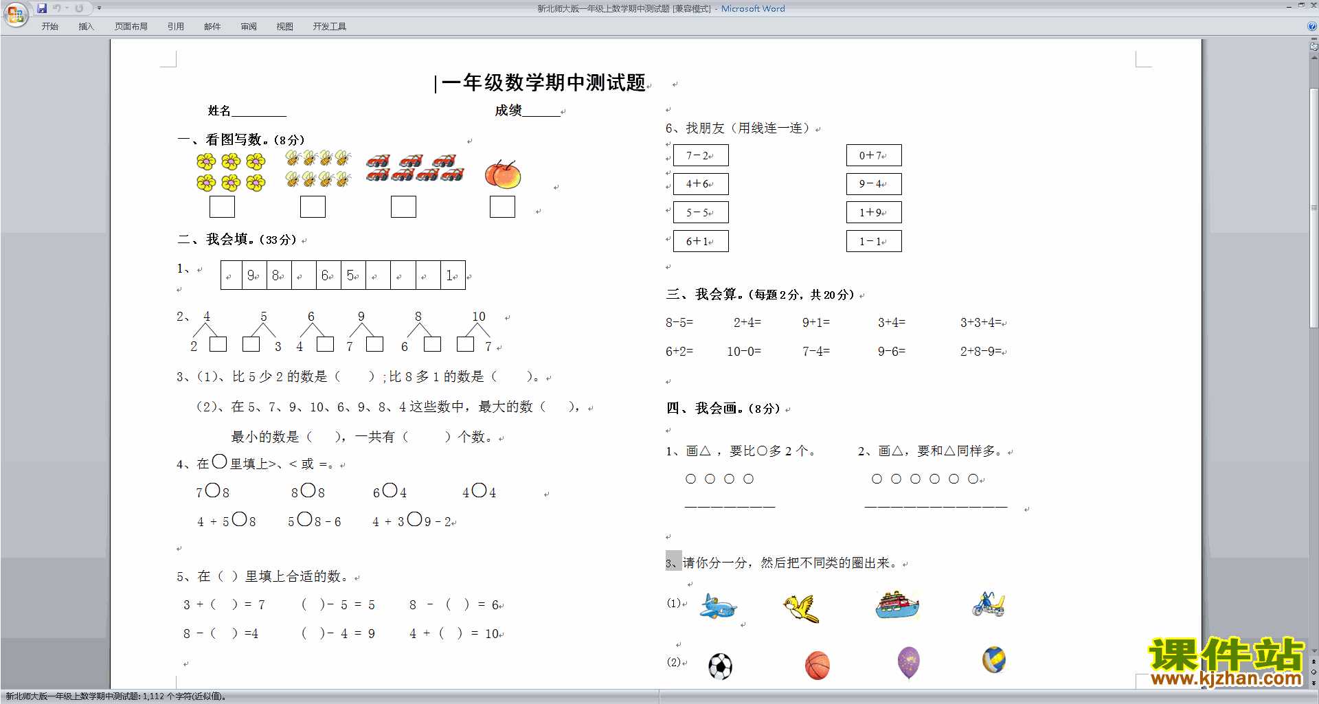
Task: Open the 插入 ribbon tab
Action: (x=86, y=26)
